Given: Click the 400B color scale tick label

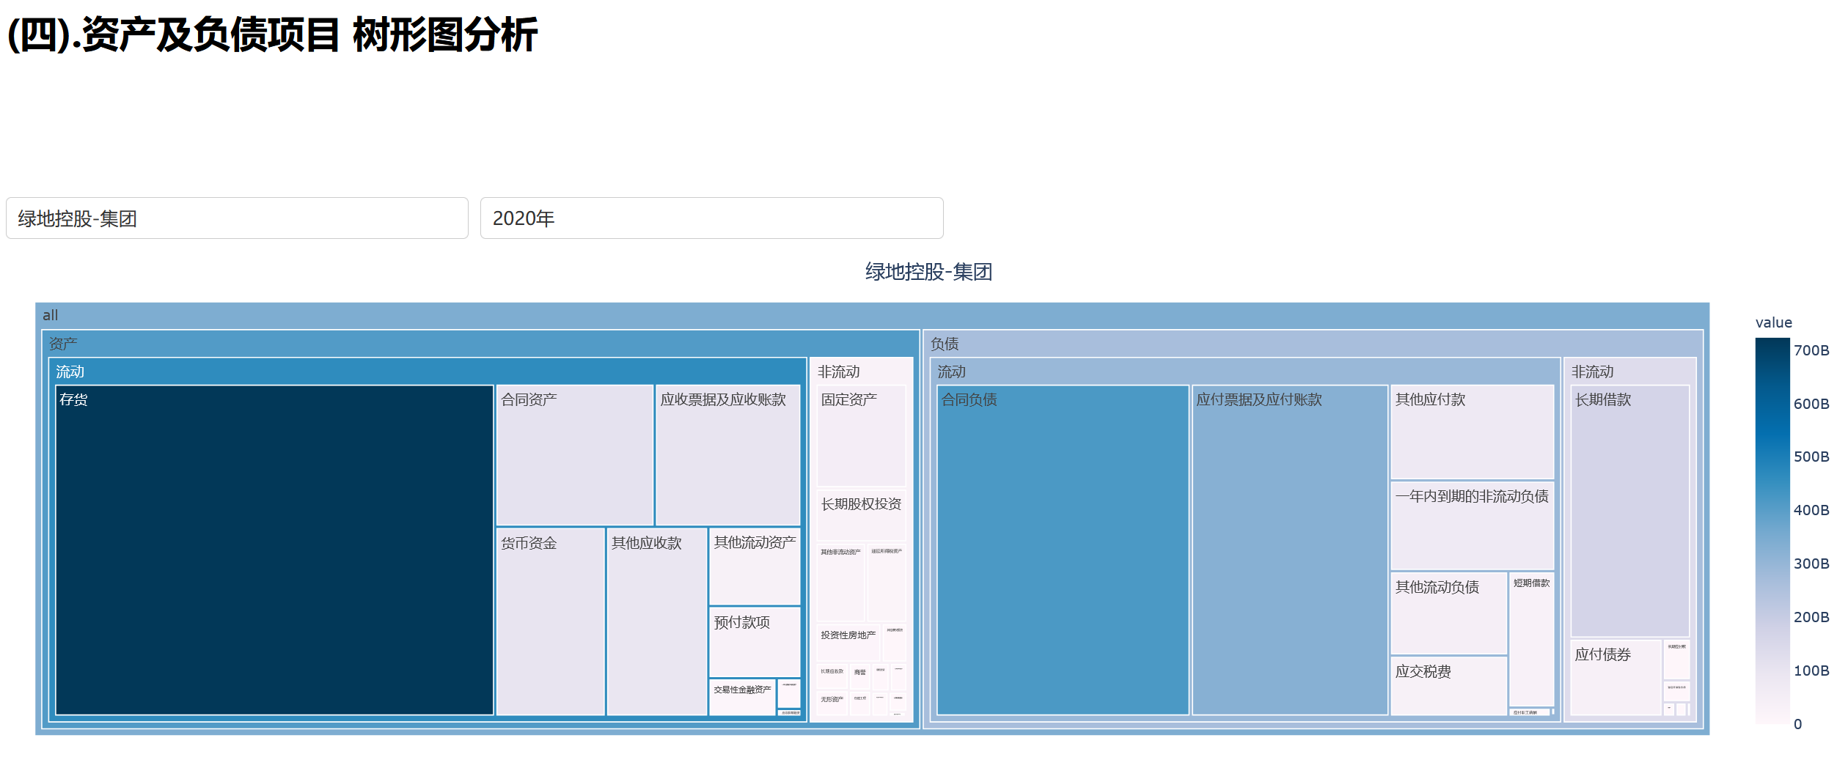Looking at the screenshot, I should click(x=1811, y=510).
